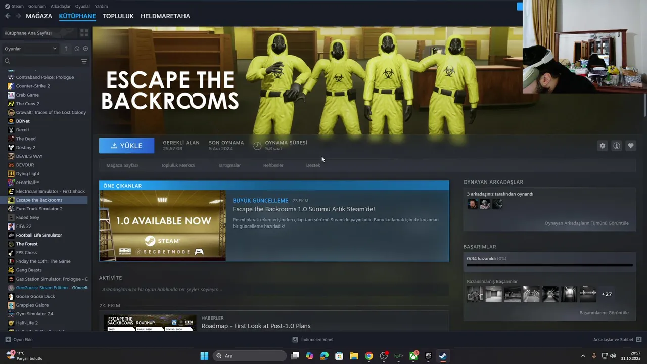Open Kütüphane Ana Sayfası

pos(28,33)
